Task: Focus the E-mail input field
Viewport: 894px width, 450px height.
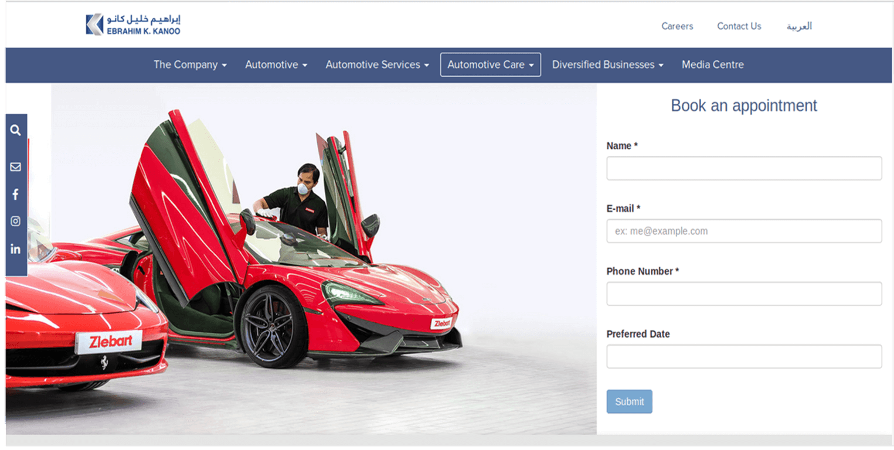Action: [x=744, y=231]
